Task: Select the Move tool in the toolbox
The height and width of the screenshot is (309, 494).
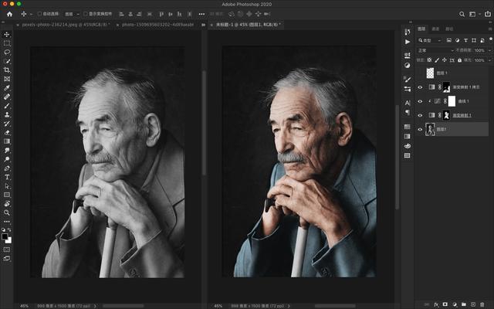Action: (x=7, y=34)
